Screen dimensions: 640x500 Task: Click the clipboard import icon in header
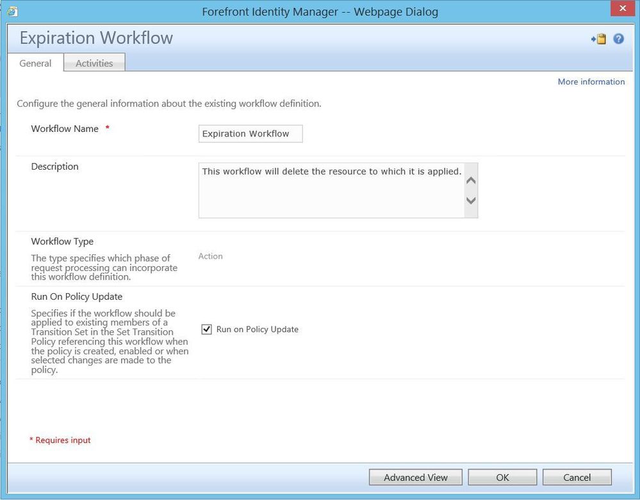[x=599, y=39]
